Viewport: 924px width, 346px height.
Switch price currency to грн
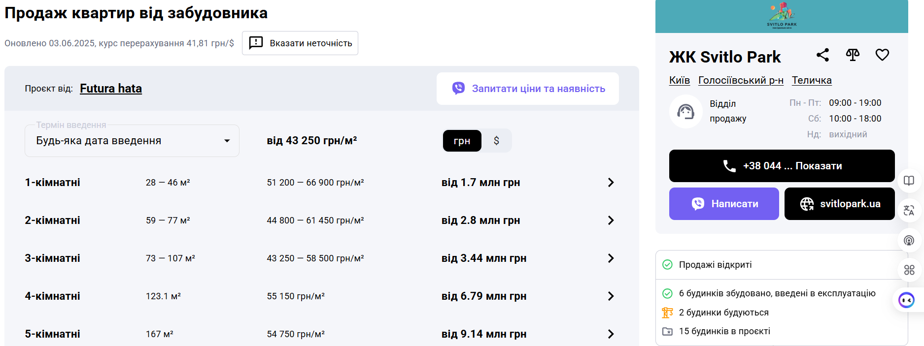pos(462,141)
